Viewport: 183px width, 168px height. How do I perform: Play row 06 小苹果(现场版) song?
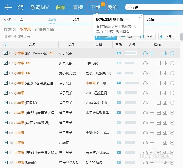(x=145, y=103)
